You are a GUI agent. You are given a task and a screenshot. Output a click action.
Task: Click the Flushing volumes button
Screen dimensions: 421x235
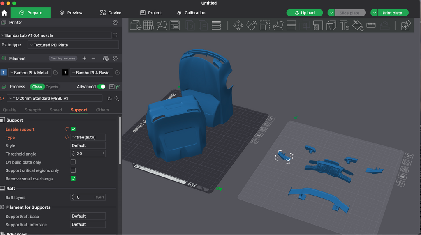[x=63, y=58]
